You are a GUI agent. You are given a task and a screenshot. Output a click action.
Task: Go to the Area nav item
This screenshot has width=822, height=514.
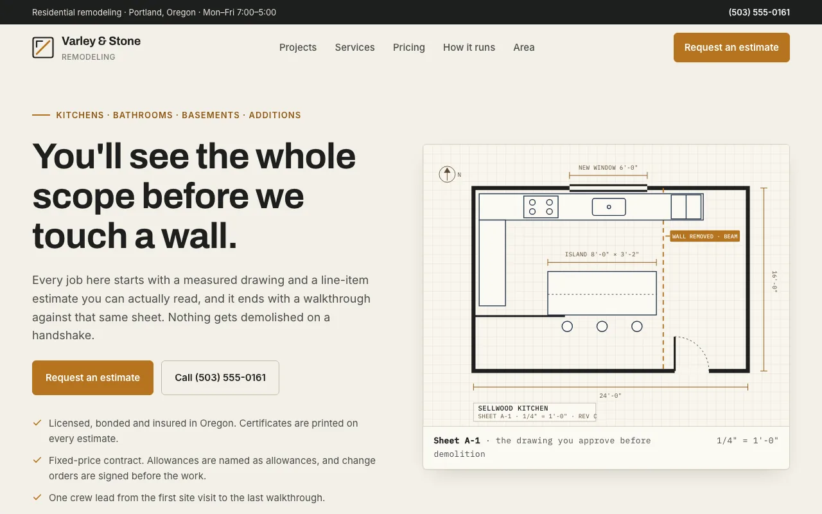524,48
